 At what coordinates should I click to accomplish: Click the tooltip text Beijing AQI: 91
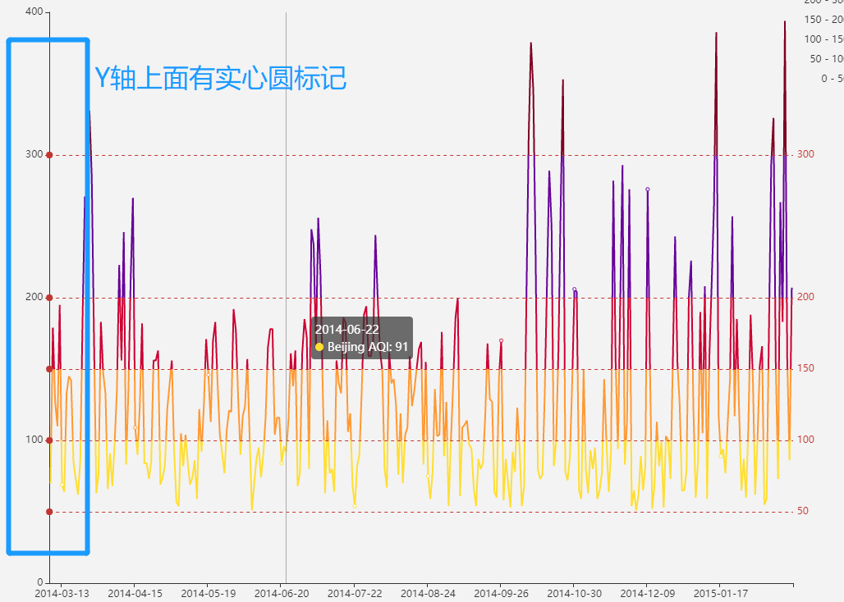368,347
